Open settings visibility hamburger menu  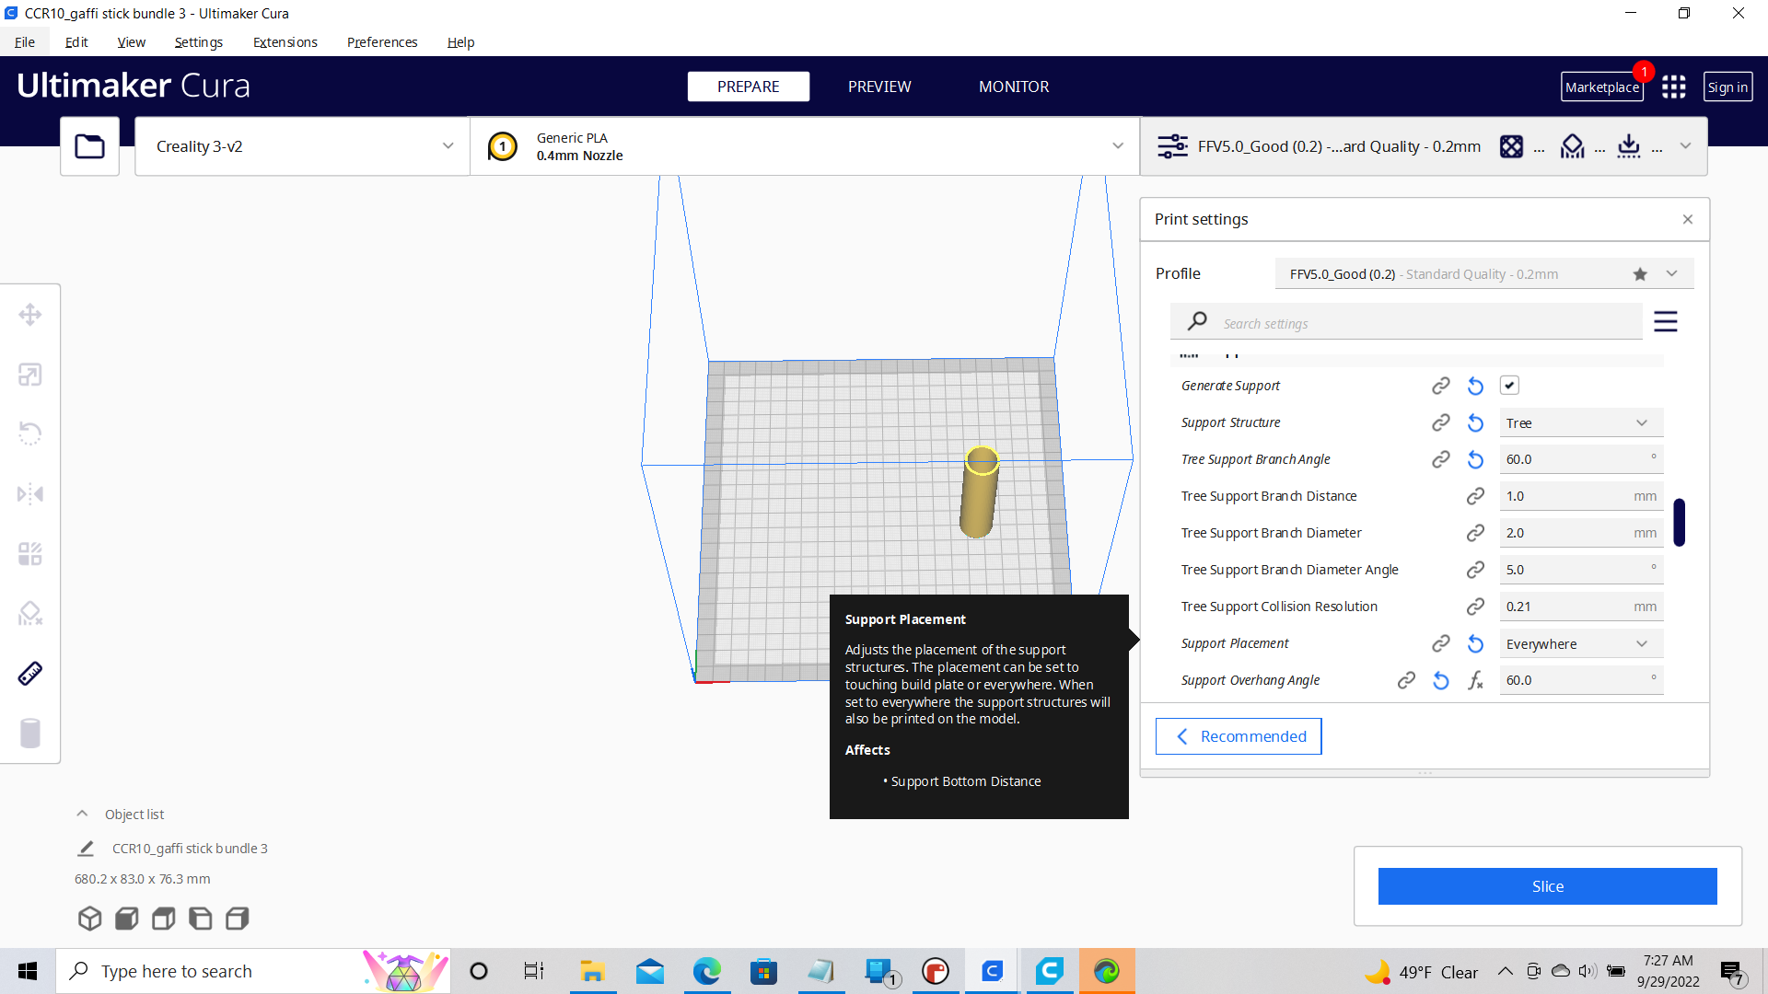pos(1666,321)
